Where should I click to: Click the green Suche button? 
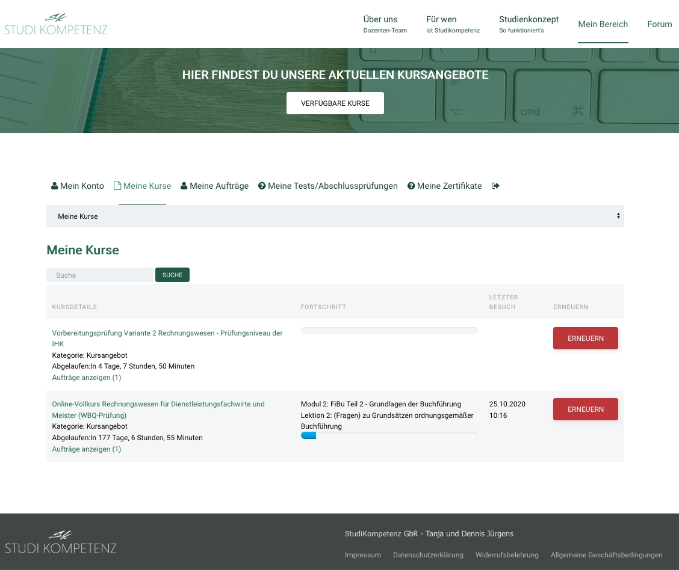click(172, 275)
